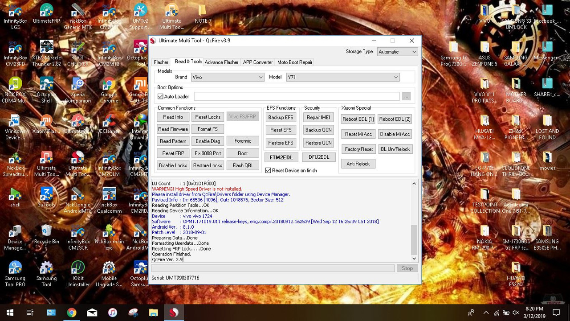Click the Anti Relock button
Viewport: 570px width, 321px height.
tap(358, 164)
